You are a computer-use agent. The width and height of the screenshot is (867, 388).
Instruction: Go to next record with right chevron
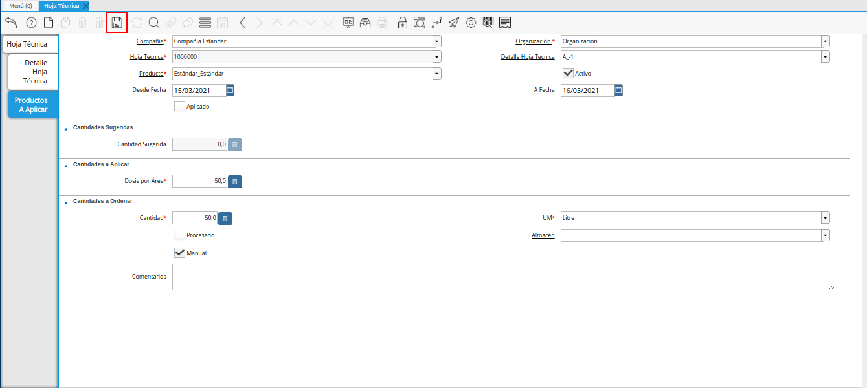pyautogui.click(x=260, y=23)
